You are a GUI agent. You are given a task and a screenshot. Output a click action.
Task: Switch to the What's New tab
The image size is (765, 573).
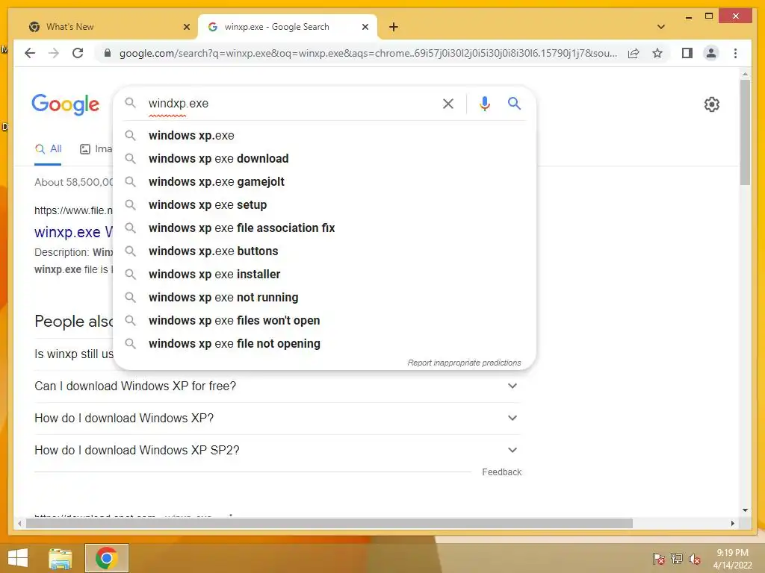coord(110,27)
